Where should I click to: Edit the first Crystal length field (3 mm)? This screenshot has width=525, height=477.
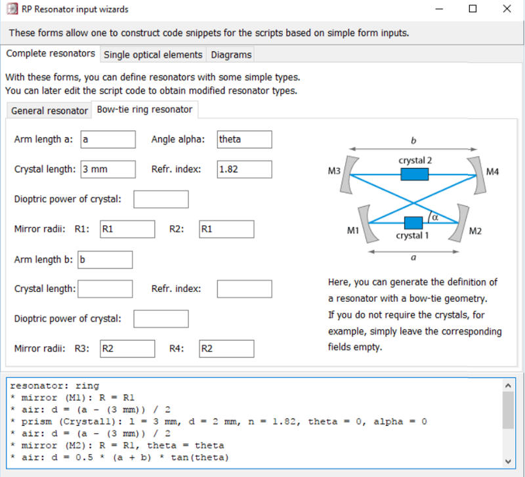click(x=108, y=169)
